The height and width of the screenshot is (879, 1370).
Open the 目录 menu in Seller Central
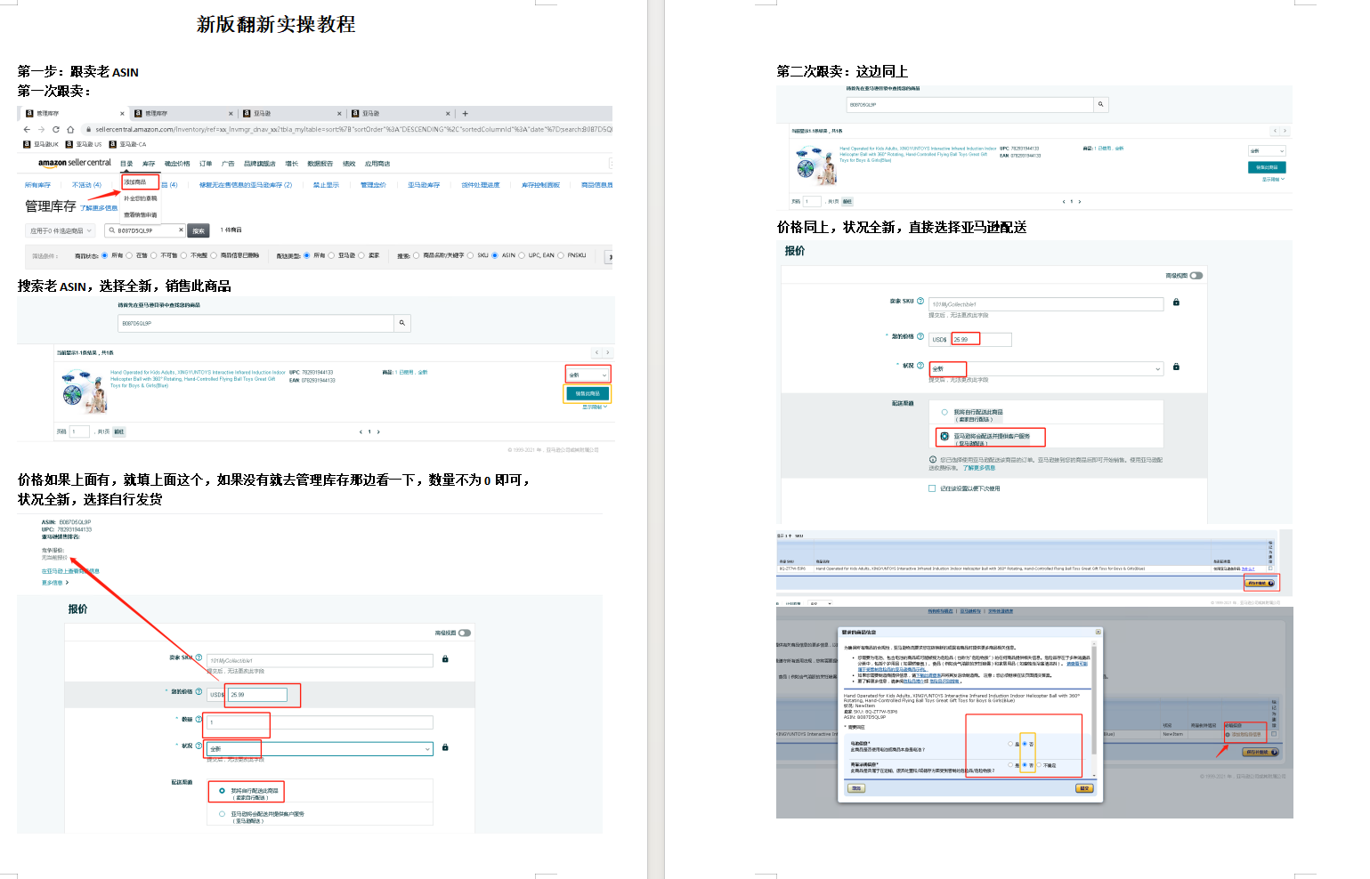[126, 164]
